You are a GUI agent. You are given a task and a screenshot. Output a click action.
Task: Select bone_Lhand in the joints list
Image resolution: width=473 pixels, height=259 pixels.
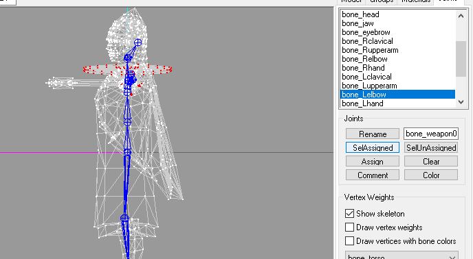pyautogui.click(x=397, y=103)
